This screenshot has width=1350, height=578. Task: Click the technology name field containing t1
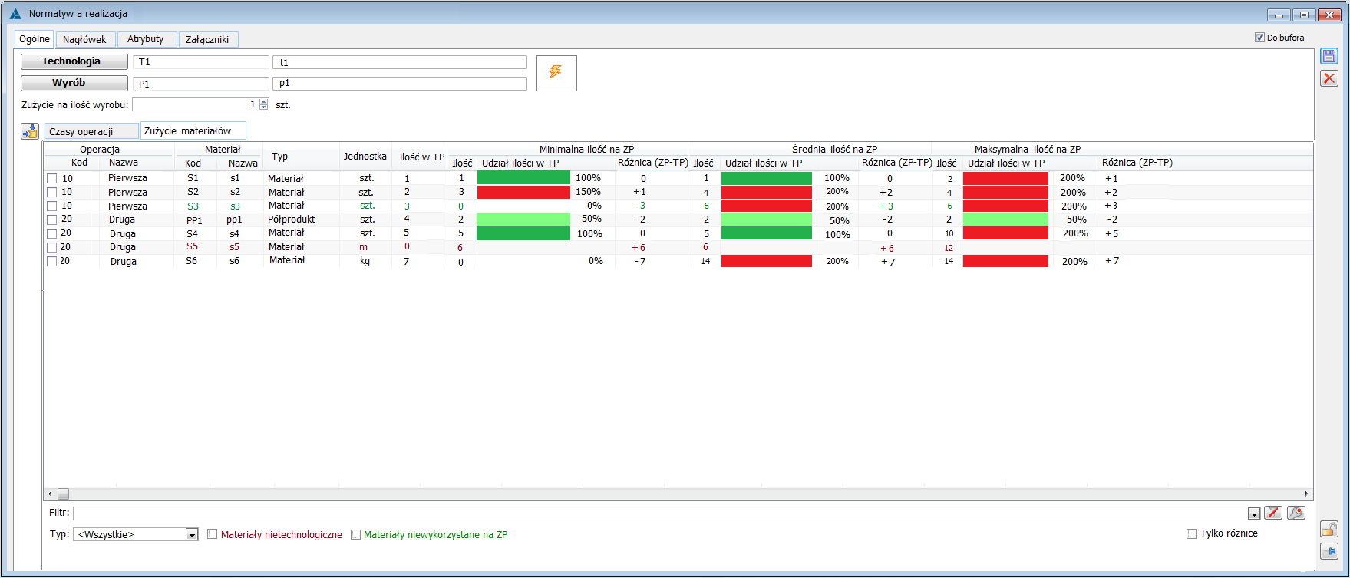(400, 62)
